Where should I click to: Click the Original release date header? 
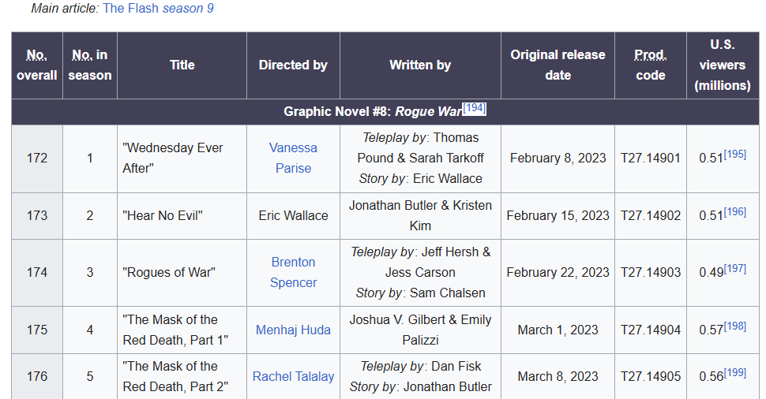pos(558,65)
